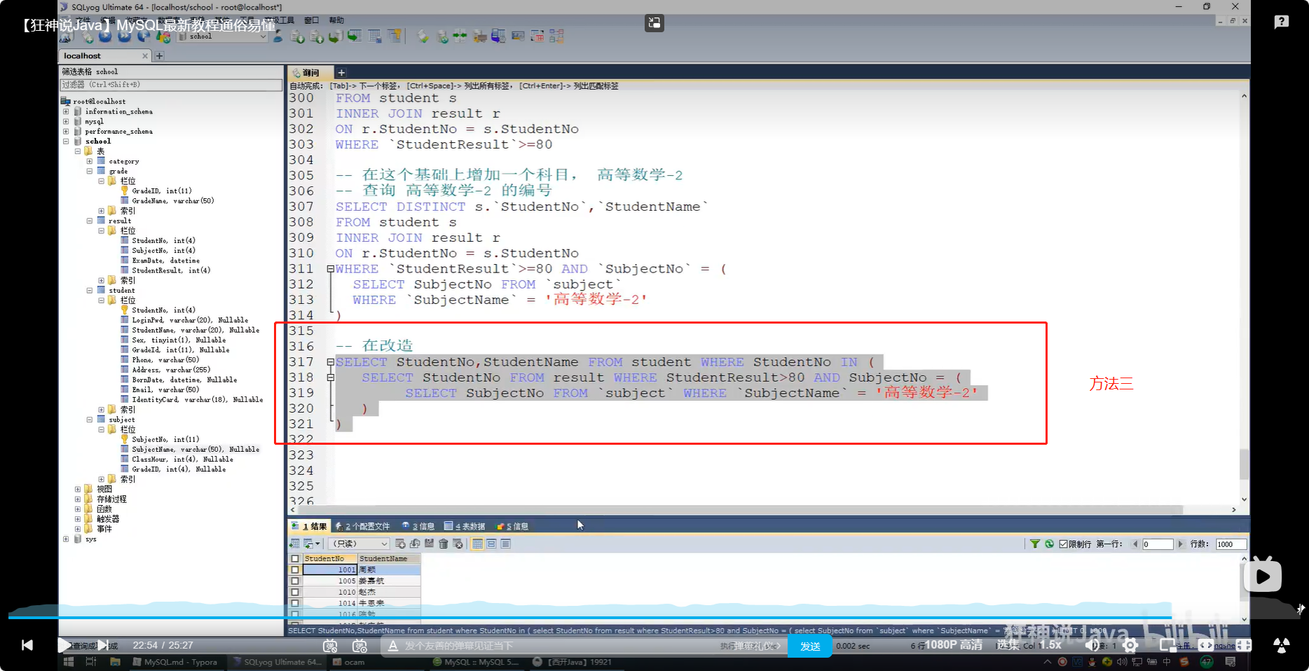Click the 过滤器 filter input field
This screenshot has width=1309, height=671.
pyautogui.click(x=171, y=85)
